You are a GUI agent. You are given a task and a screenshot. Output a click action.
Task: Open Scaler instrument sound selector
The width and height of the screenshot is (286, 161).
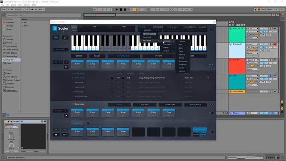click(x=61, y=50)
